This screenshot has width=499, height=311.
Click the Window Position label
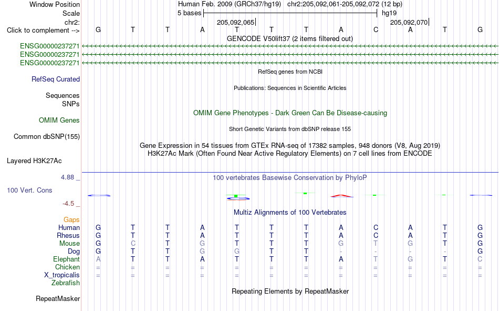click(x=55, y=4)
